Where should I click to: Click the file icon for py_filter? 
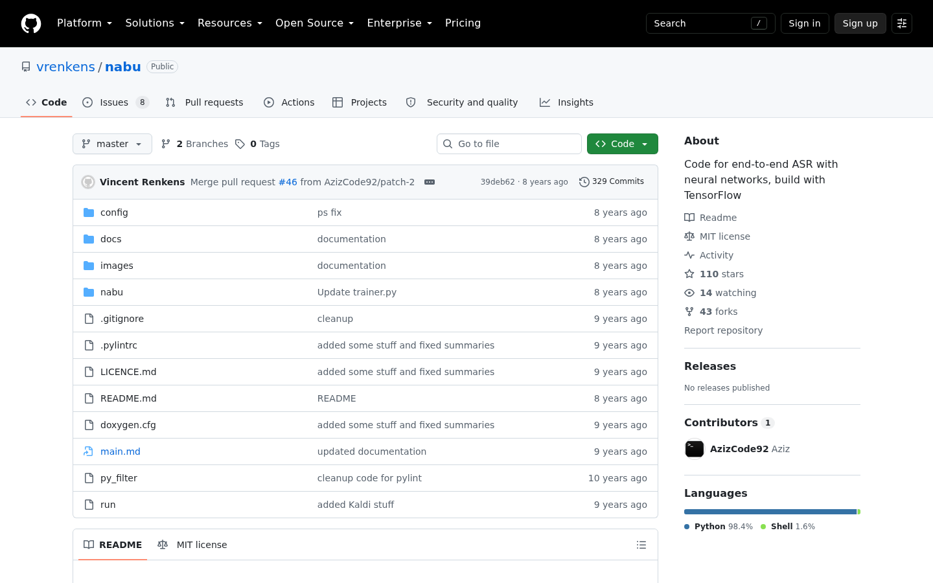[x=89, y=478]
